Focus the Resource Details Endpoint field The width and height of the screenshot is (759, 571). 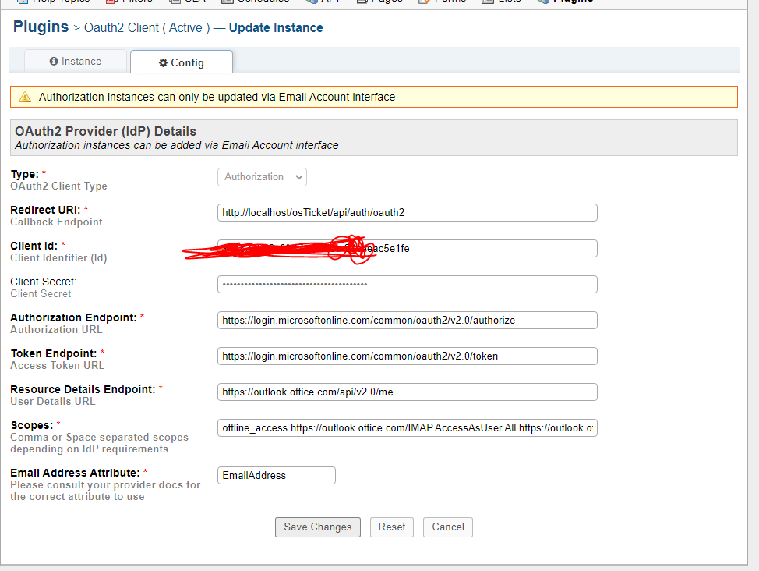407,392
